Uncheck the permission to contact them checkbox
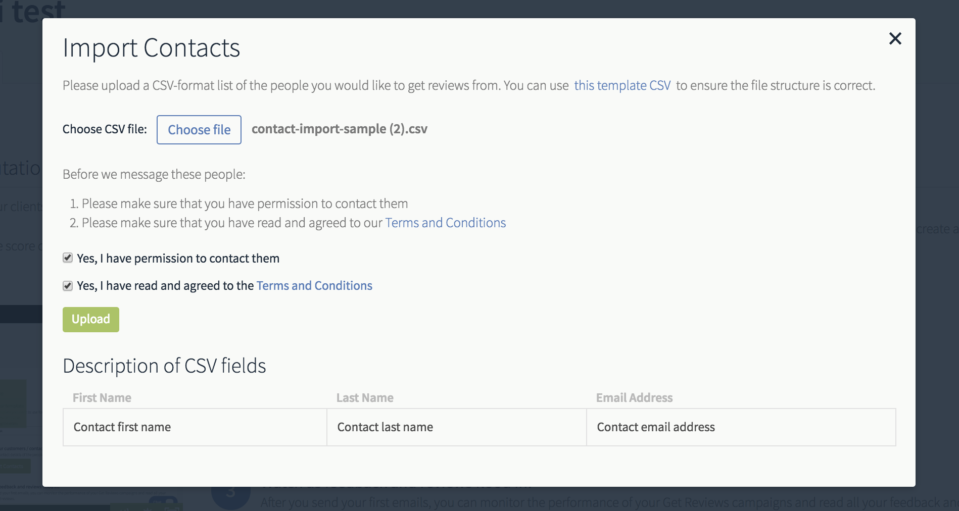 68,258
